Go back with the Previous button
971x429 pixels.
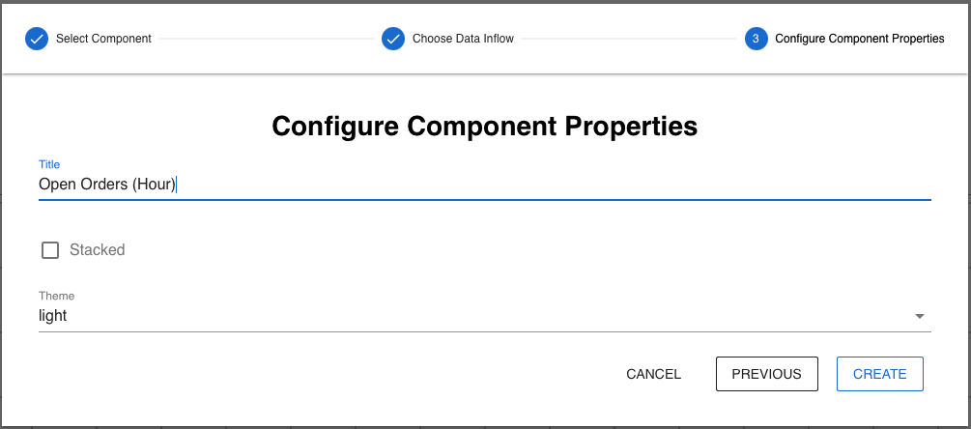pos(766,374)
